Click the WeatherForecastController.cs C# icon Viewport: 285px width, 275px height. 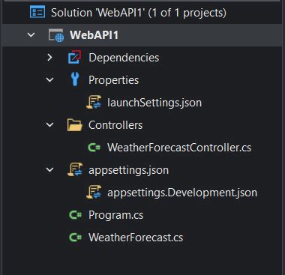tap(94, 148)
